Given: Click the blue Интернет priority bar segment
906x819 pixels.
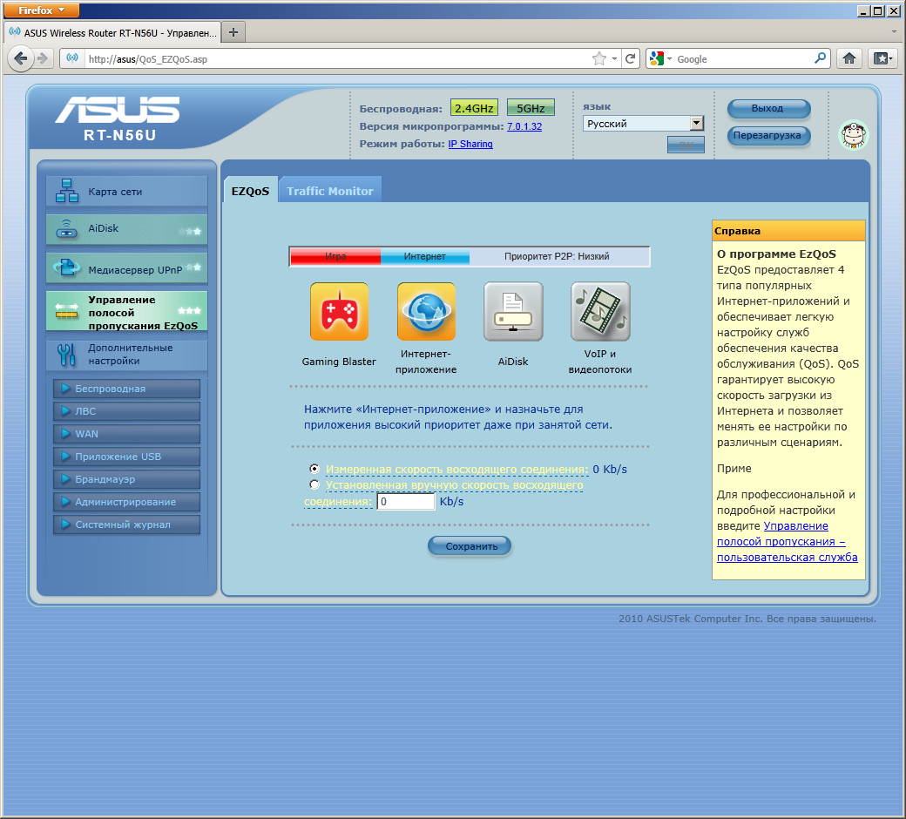Looking at the screenshot, I should coord(425,256).
